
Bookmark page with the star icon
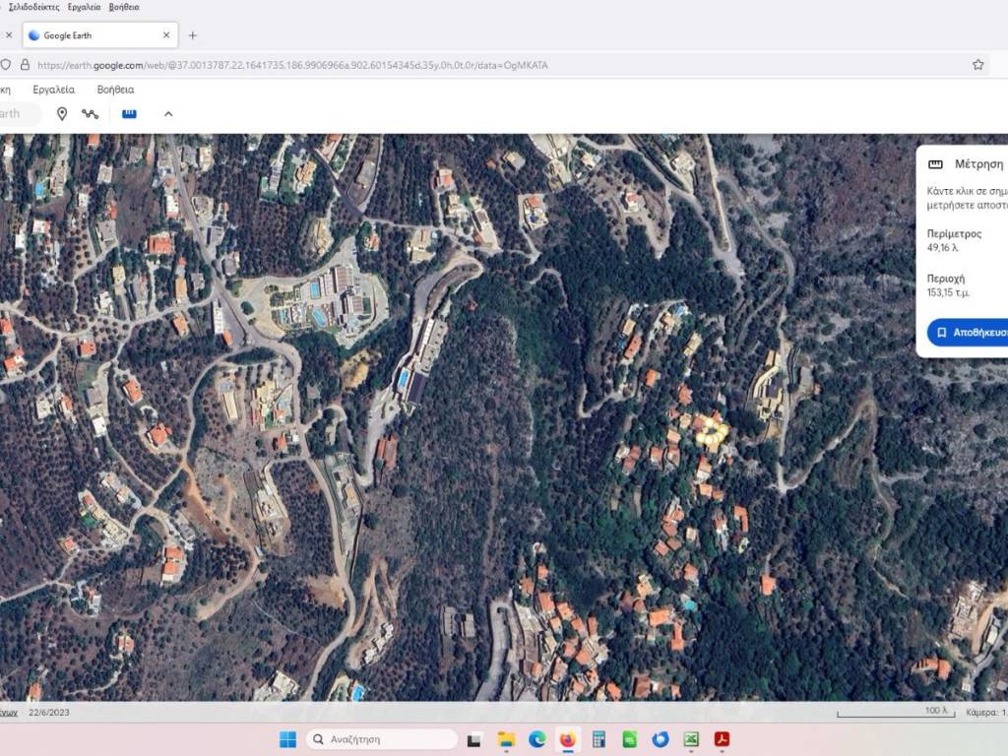tap(977, 65)
